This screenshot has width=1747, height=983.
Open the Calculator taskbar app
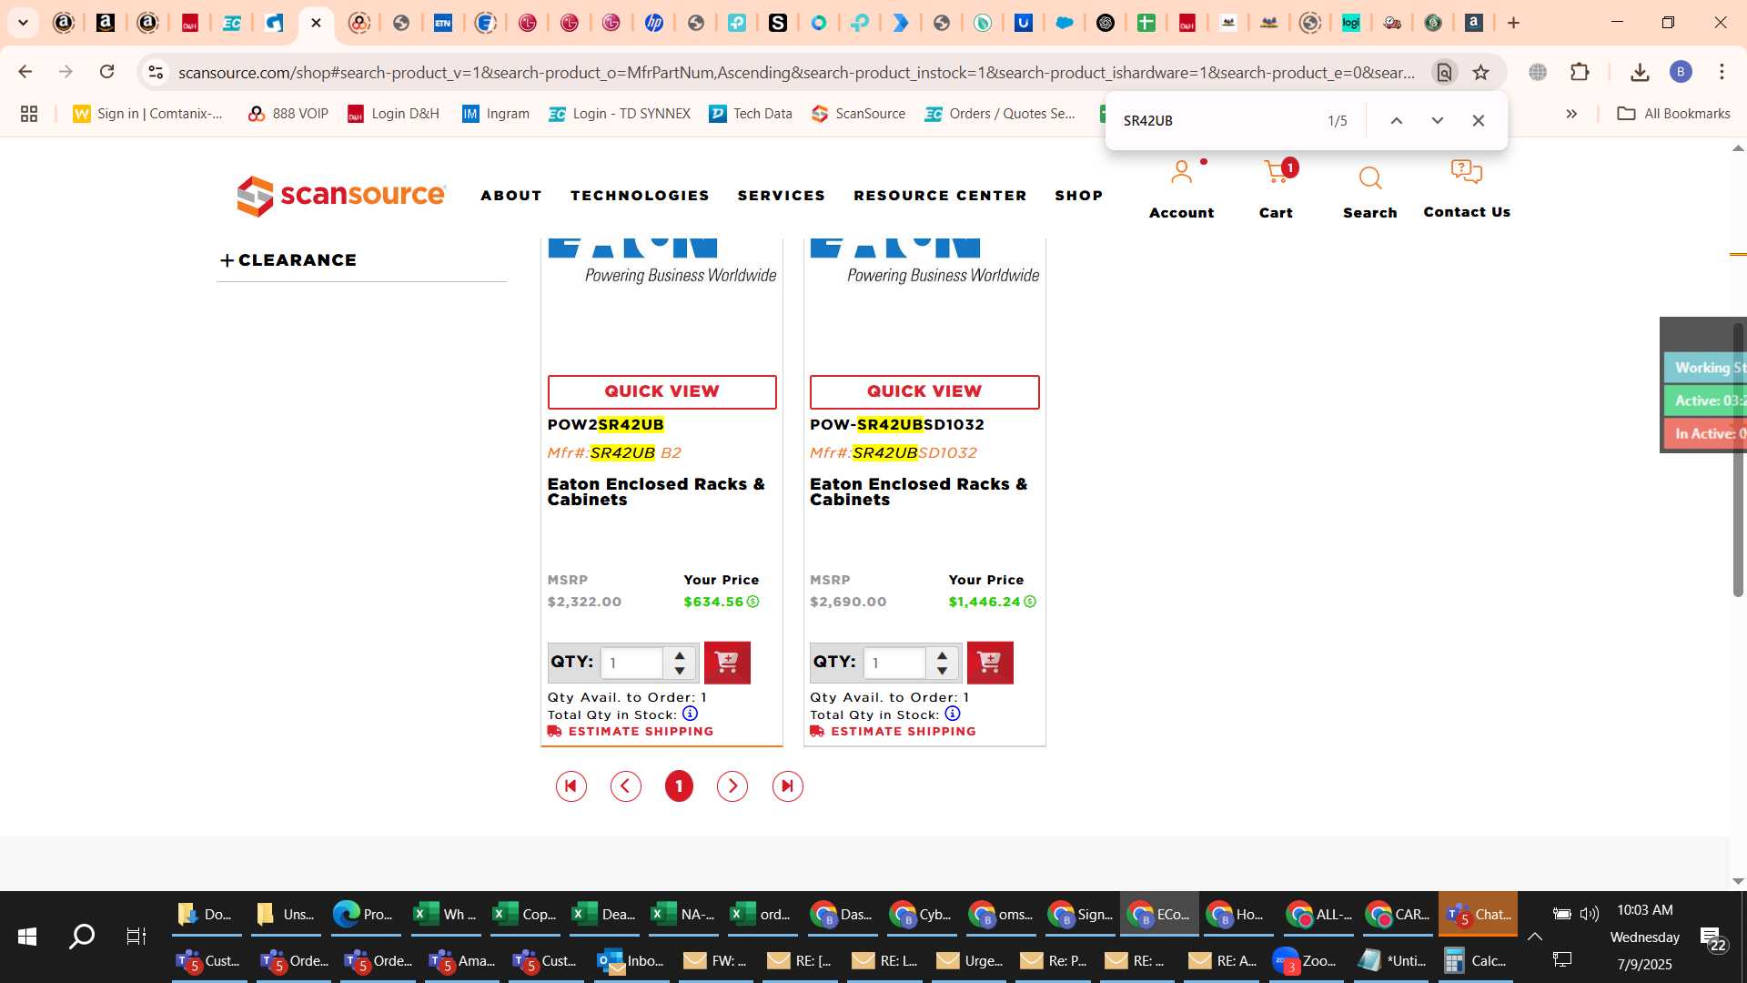coord(1475,961)
